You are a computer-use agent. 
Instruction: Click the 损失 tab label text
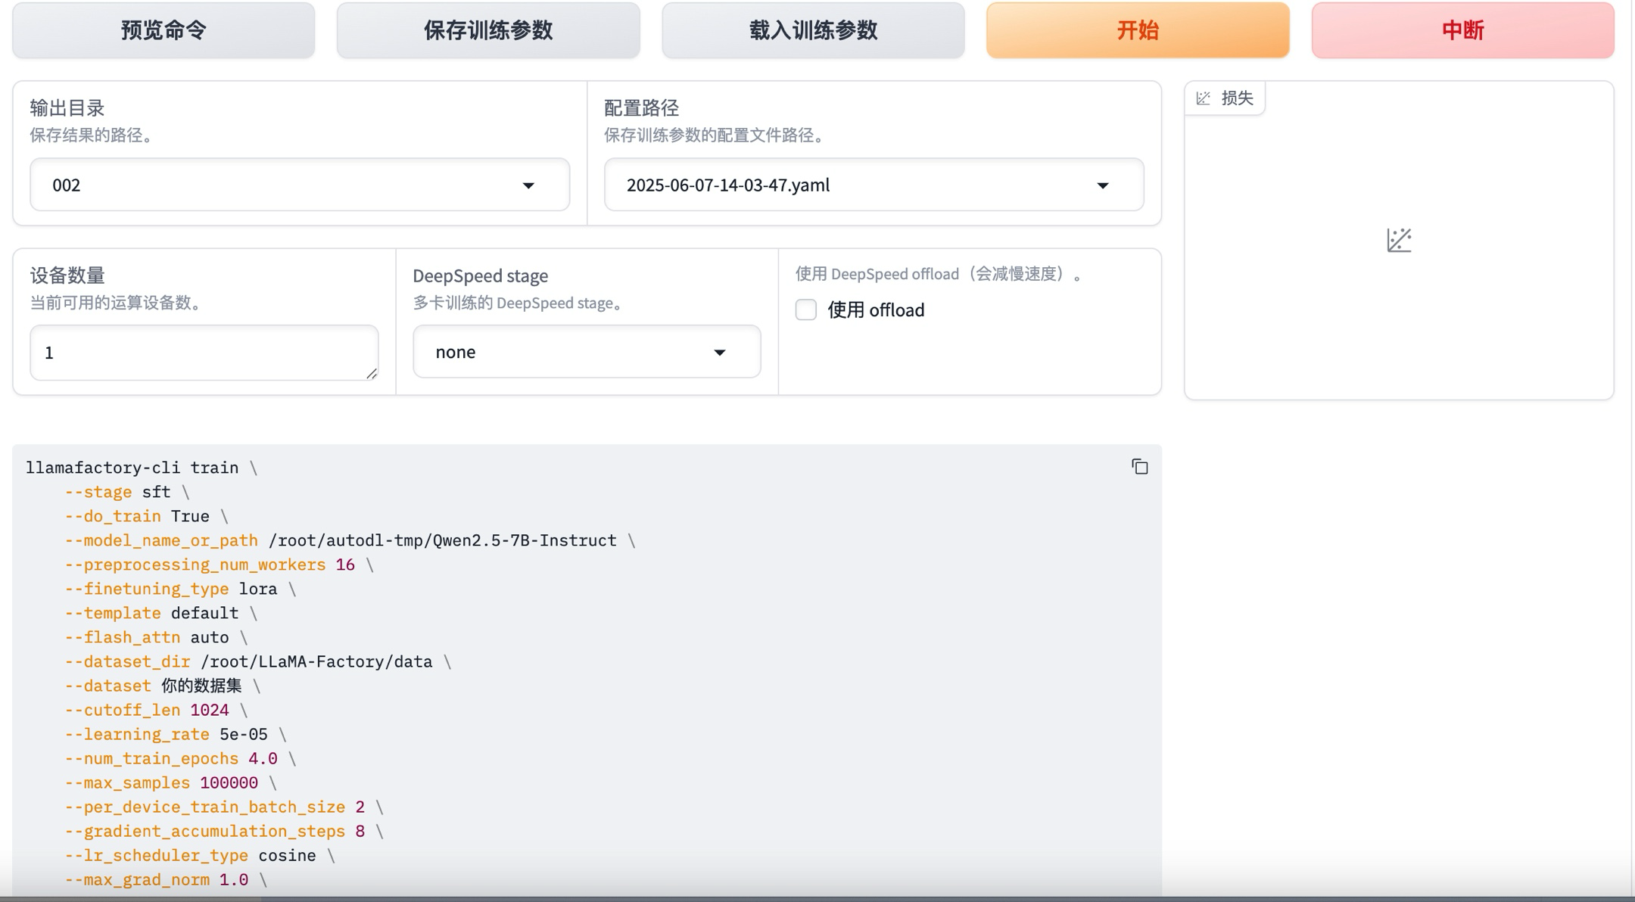tap(1238, 98)
